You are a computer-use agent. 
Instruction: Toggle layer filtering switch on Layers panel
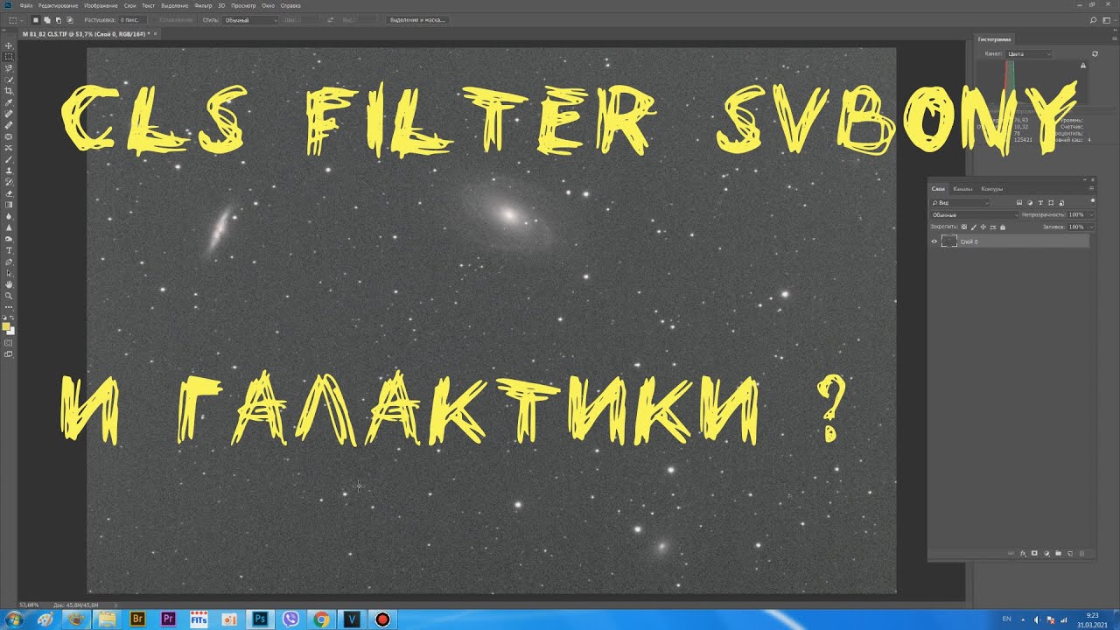(x=1093, y=200)
